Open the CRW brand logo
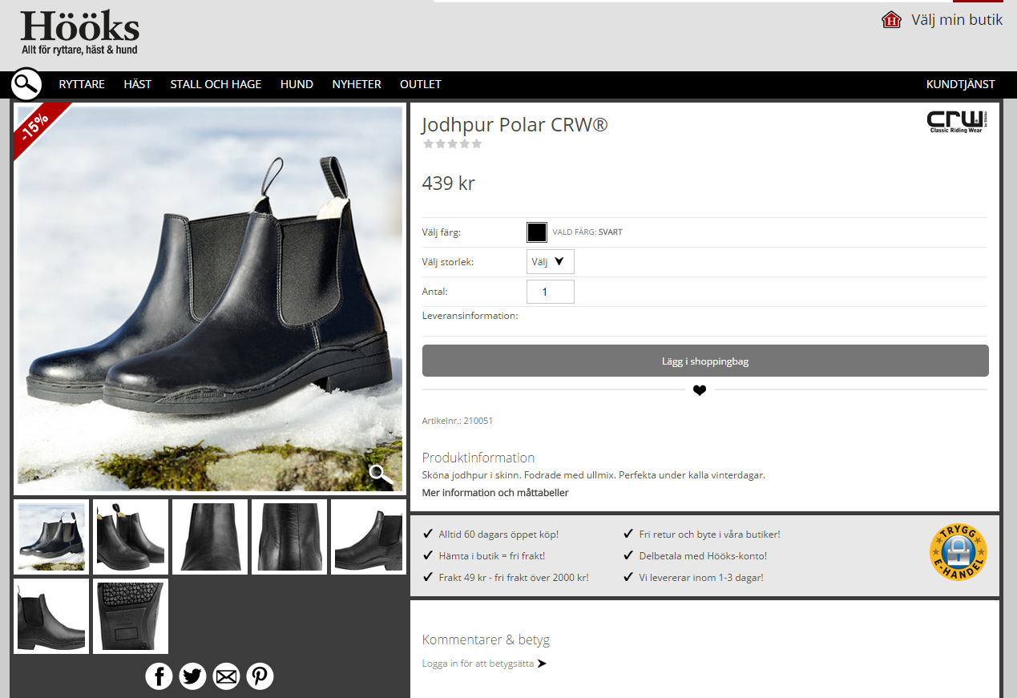Screen dimensions: 1017x698 (955, 122)
